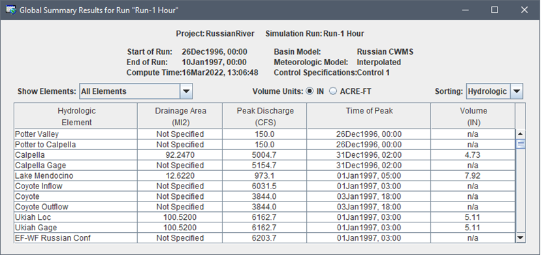Click the Compute Time 16Mar2022 value
The width and height of the screenshot is (542, 255).
coord(220,73)
